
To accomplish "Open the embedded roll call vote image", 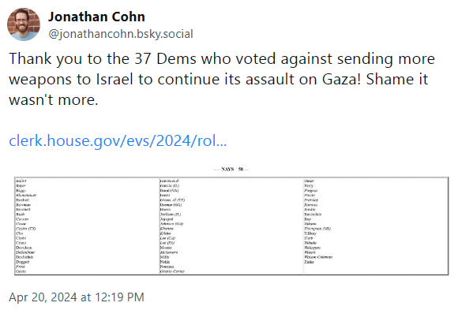I will [x=231, y=221].
